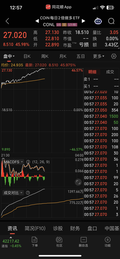Select the trade row with volume 354

point(101,110)
